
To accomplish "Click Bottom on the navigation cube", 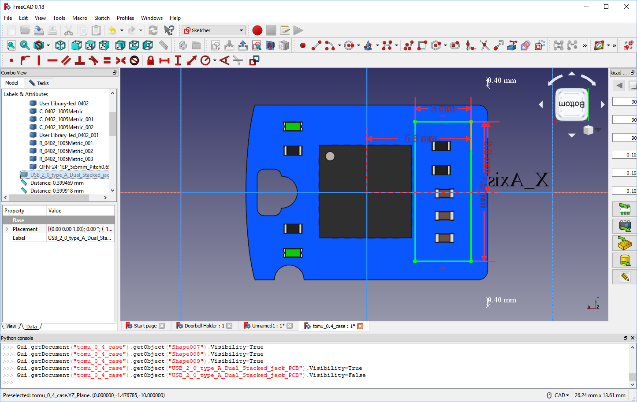I will coord(571,105).
